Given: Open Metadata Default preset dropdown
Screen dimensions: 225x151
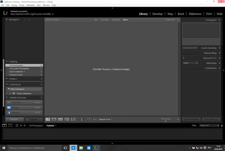Looking at the screenshot, I should tap(190, 63).
